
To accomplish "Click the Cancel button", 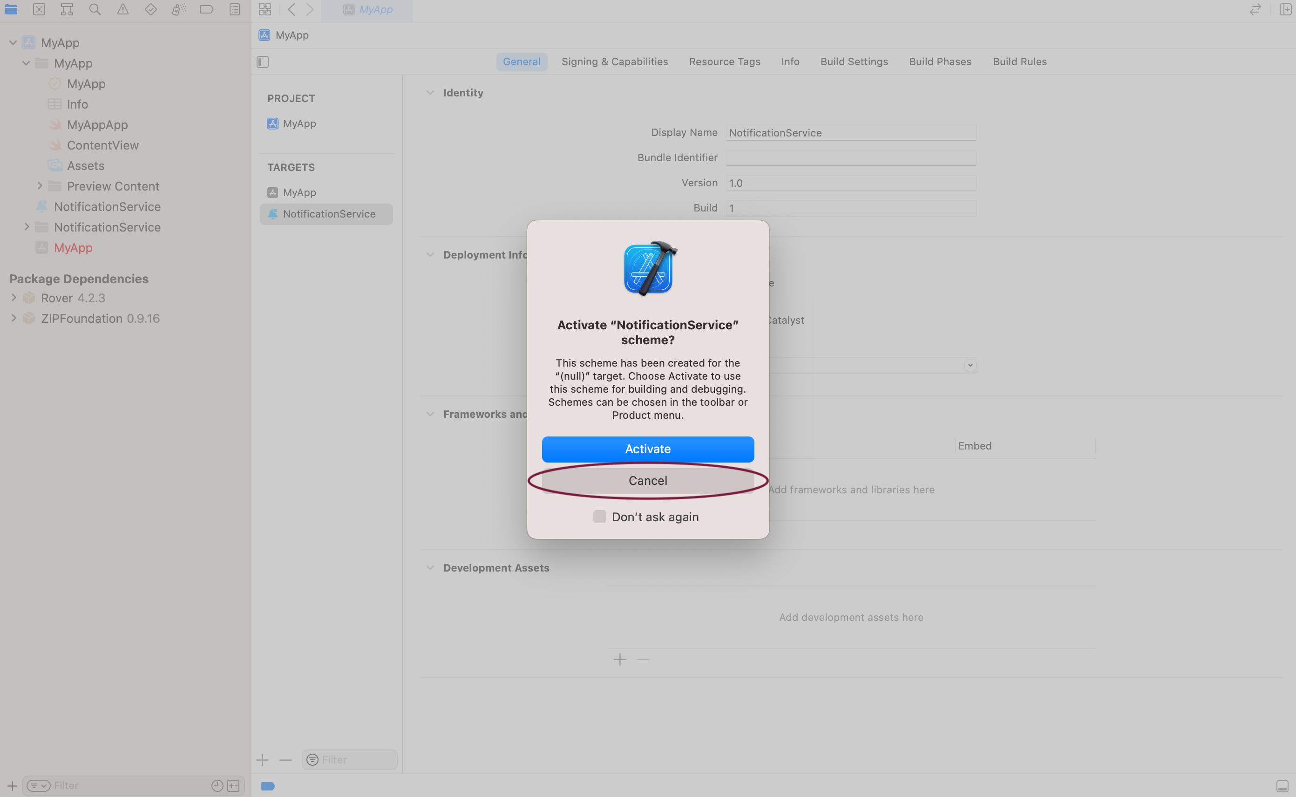I will point(648,481).
